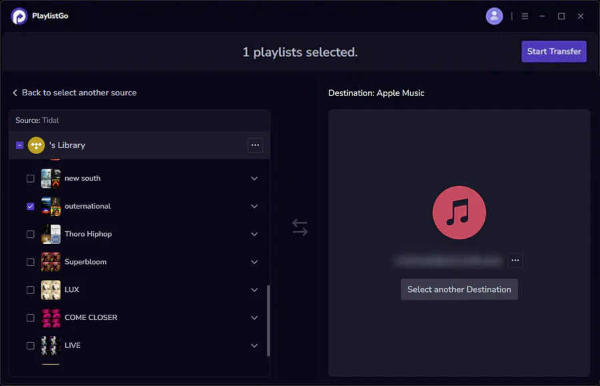Click the LUX cover thumbnail
The height and width of the screenshot is (386, 600).
(x=51, y=290)
